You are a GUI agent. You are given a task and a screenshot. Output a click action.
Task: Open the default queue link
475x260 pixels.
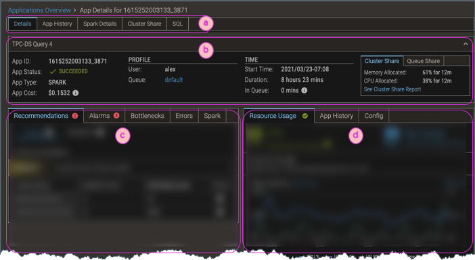pos(174,80)
